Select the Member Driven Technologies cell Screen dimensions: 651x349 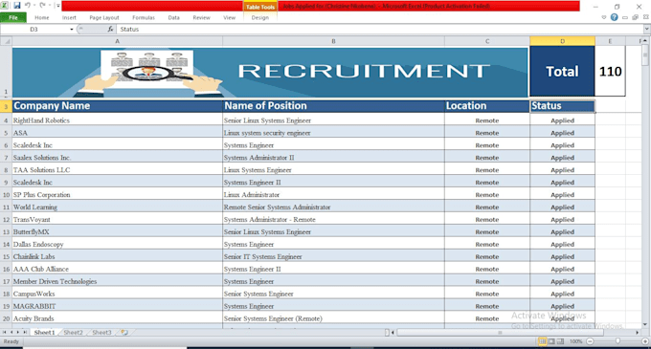pos(117,281)
